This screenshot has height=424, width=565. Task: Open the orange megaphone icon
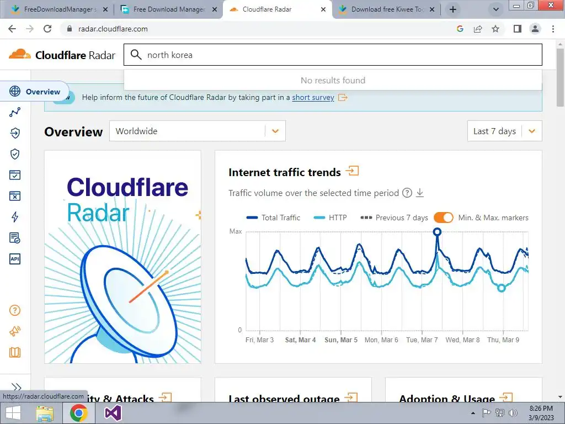tap(15, 331)
